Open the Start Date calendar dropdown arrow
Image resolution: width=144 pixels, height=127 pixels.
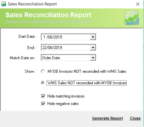pos(93,37)
